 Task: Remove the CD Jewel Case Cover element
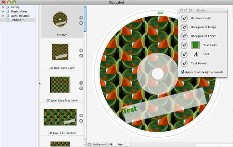pyautogui.click(x=81, y=56)
